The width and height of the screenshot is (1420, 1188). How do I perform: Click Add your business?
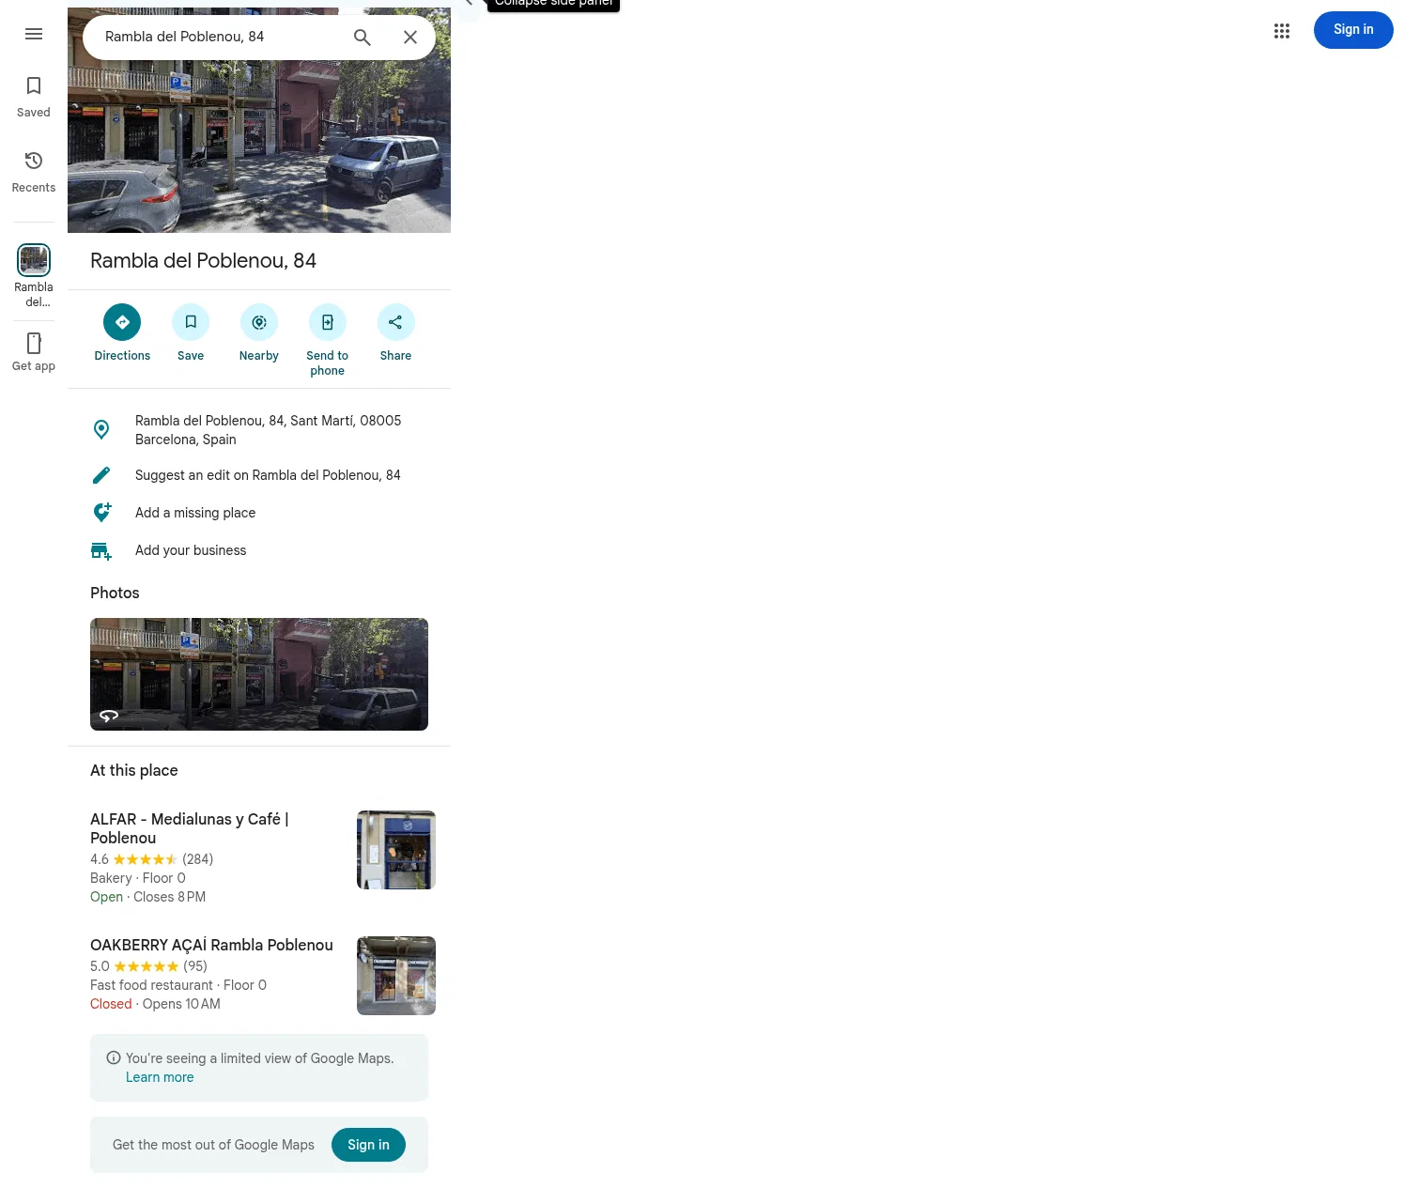point(259,550)
